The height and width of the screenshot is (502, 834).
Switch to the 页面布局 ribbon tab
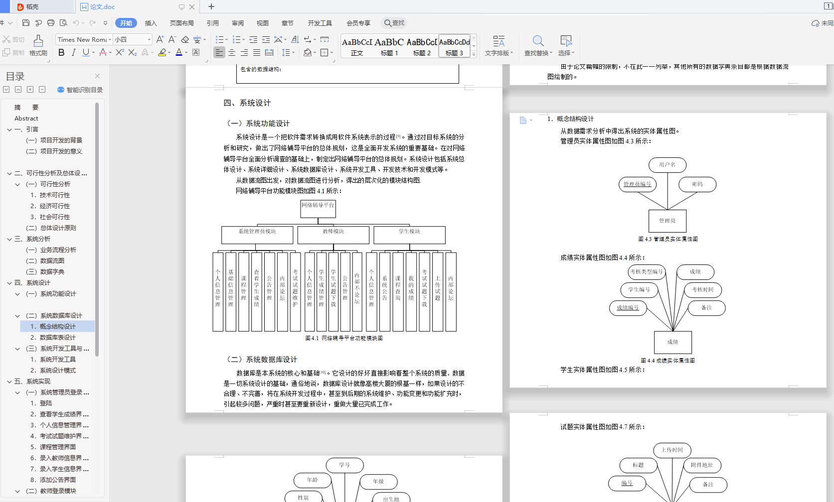click(x=181, y=23)
